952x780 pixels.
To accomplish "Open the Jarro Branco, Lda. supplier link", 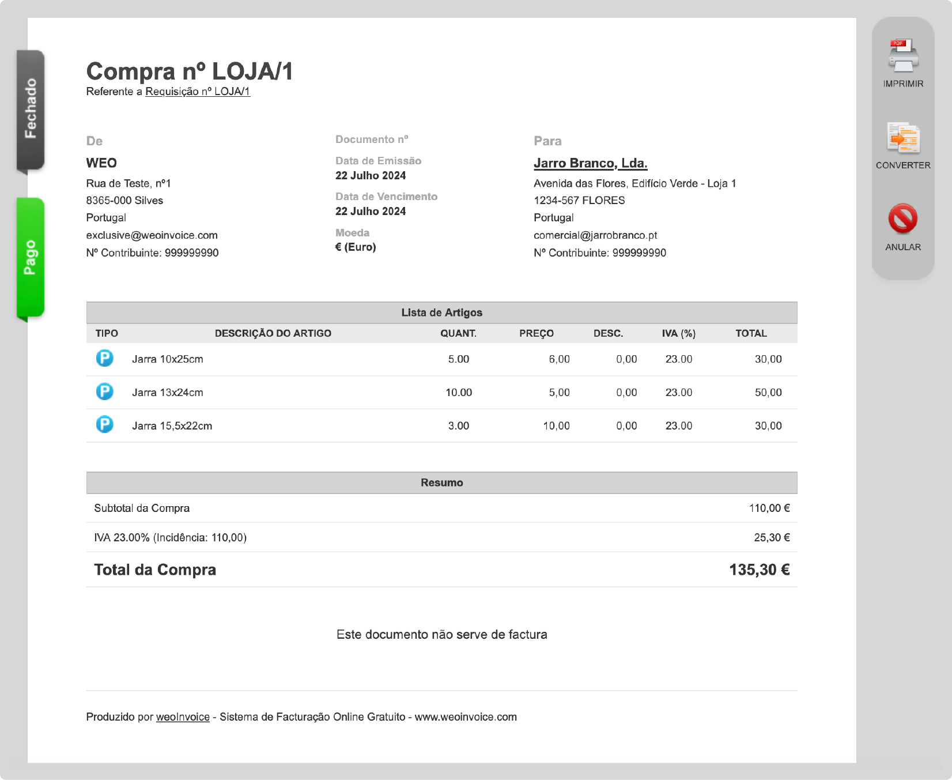I will pyautogui.click(x=590, y=163).
